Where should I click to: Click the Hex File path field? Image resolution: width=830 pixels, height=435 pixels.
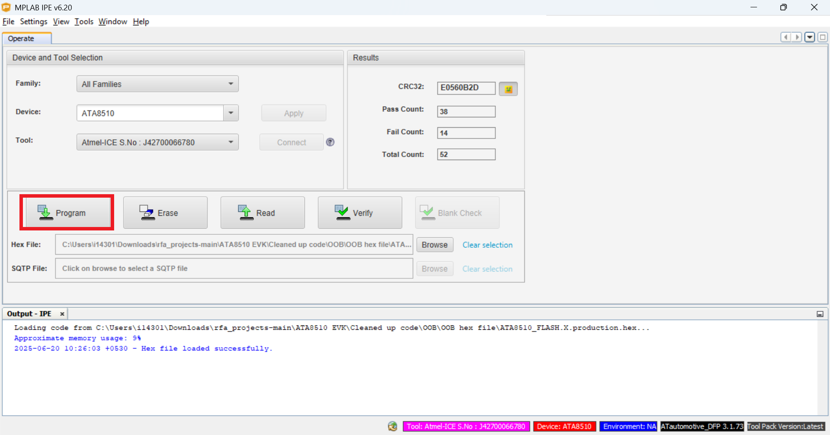coord(234,244)
